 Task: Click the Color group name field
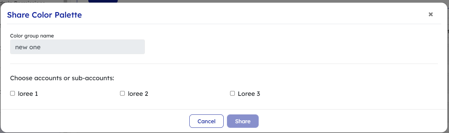78,47
